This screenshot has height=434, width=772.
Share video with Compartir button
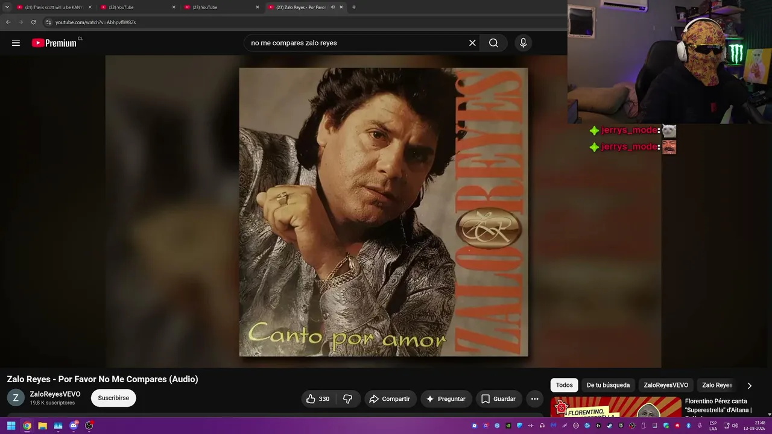click(390, 398)
